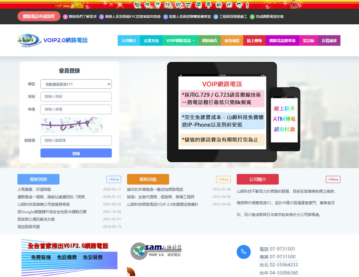Go to 公司簡介 in navigation bar
Screen dimensions: 359x277
129,41
